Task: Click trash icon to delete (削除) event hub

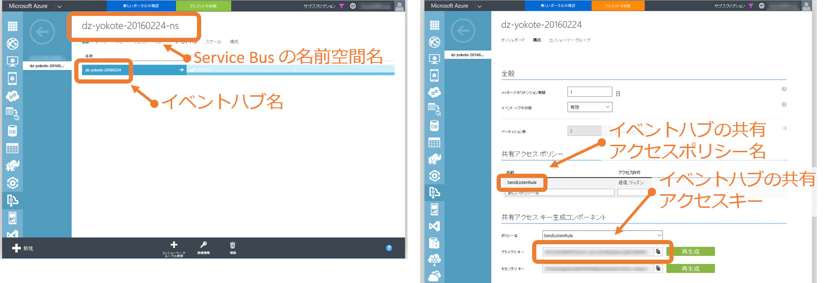Action: click(232, 245)
